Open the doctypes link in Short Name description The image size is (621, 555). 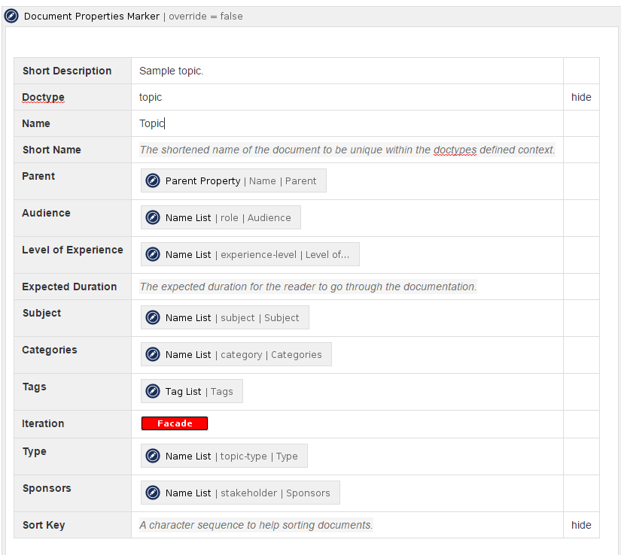(455, 150)
